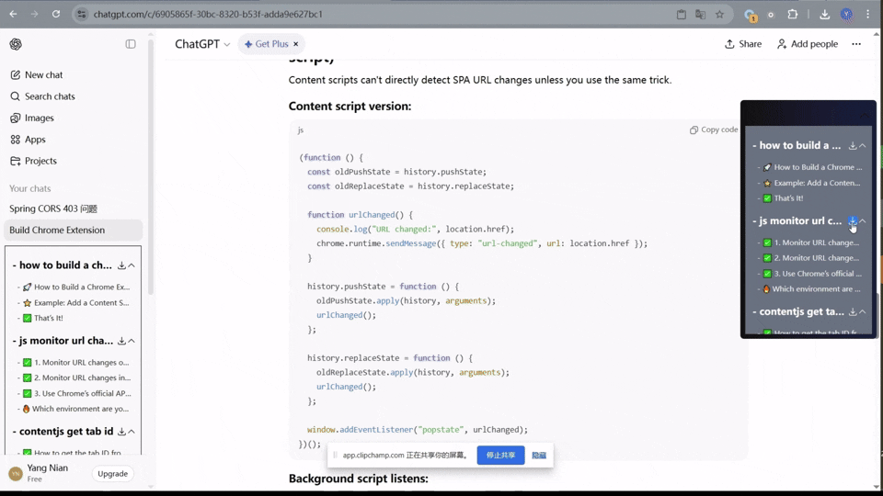Start a New chat

pos(43,75)
